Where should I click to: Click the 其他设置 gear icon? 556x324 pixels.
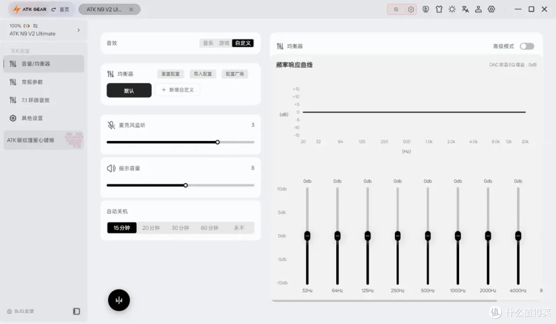click(x=13, y=118)
